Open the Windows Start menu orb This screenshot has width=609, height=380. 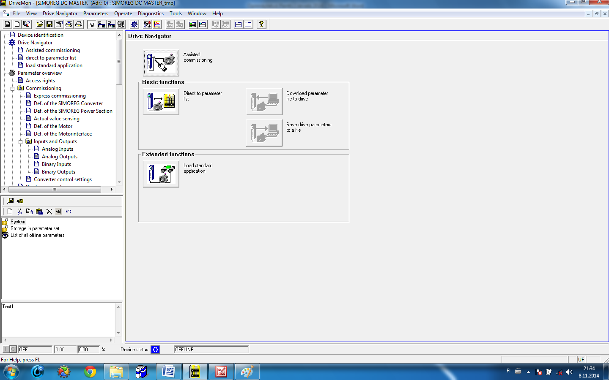coord(11,372)
